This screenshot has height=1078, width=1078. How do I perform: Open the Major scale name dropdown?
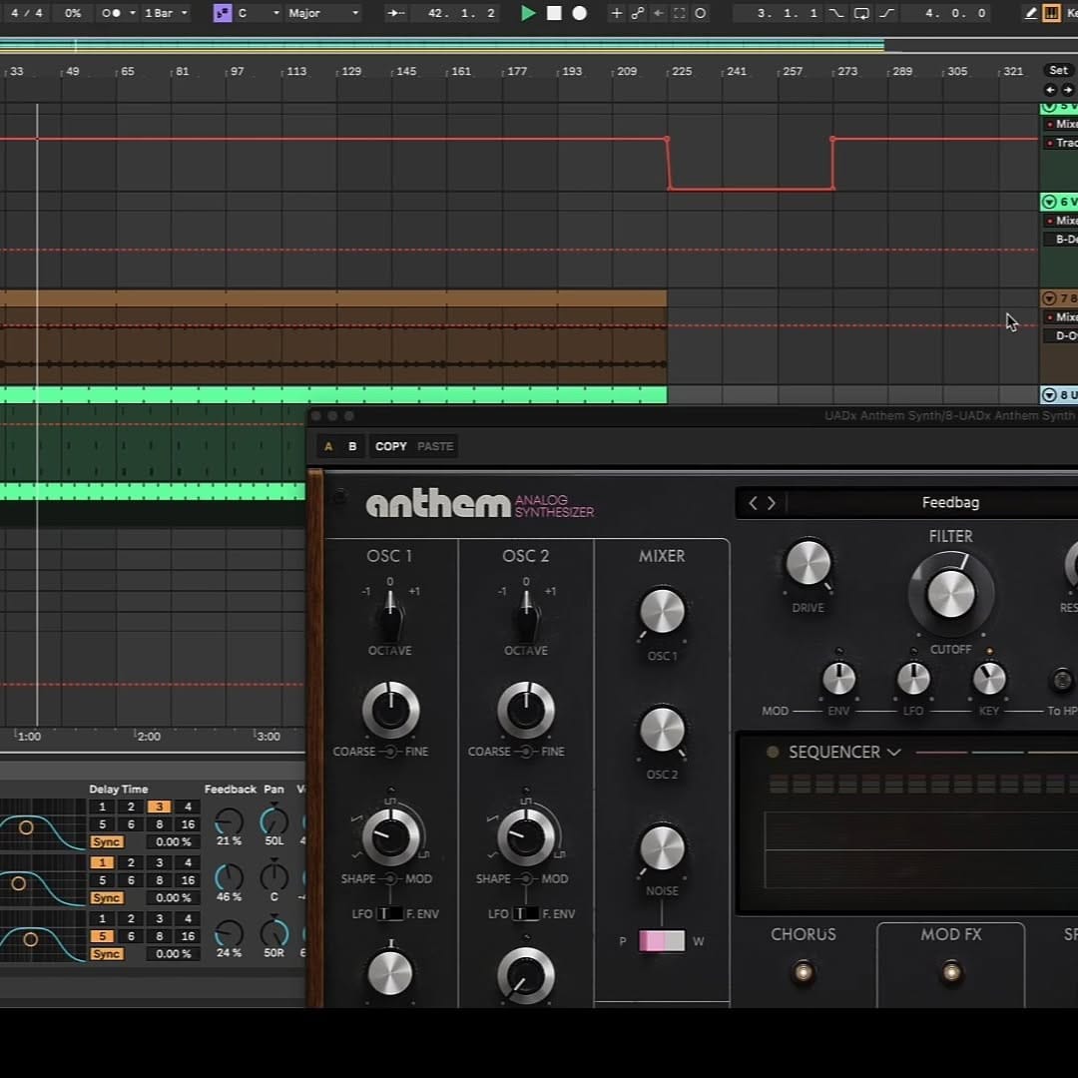[323, 13]
